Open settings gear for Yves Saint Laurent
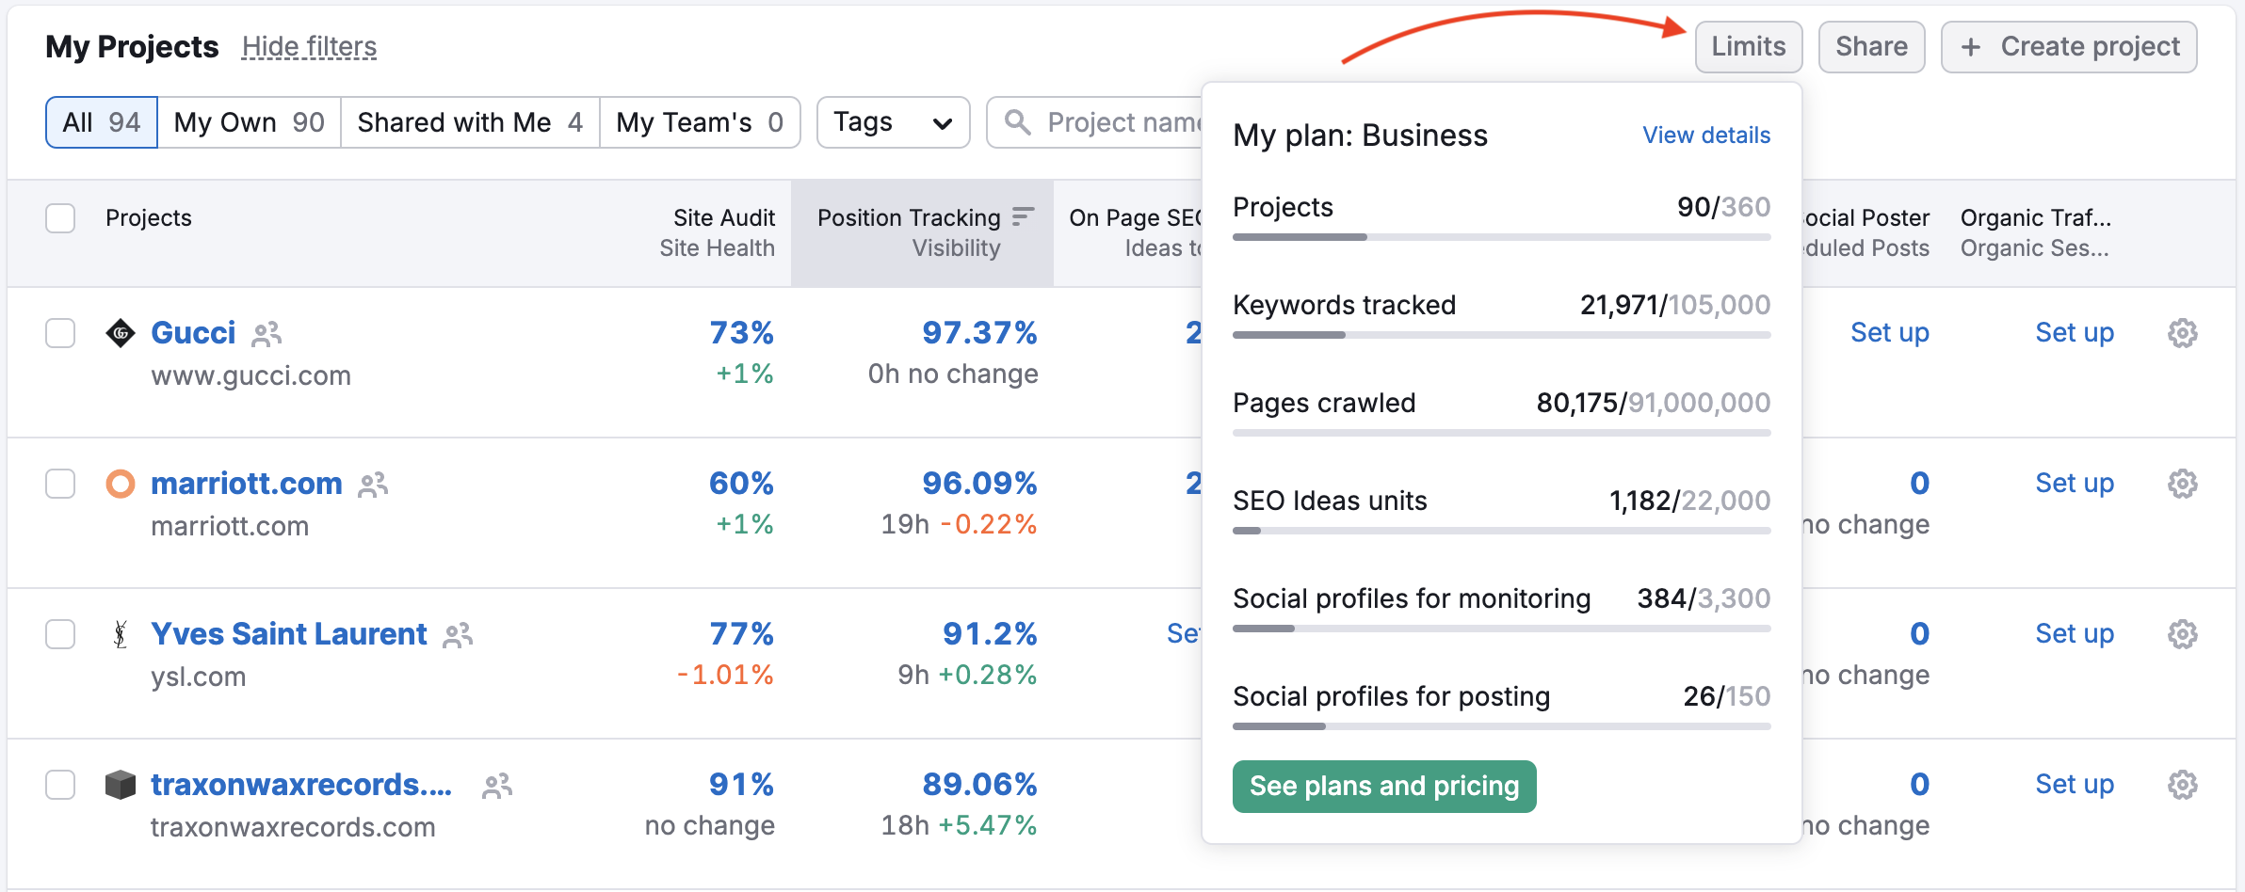This screenshot has height=892, width=2245. (x=2182, y=634)
